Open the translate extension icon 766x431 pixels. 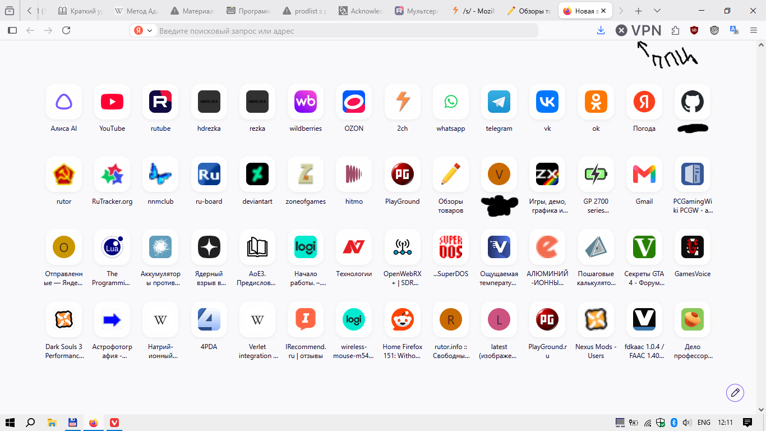[734, 30]
